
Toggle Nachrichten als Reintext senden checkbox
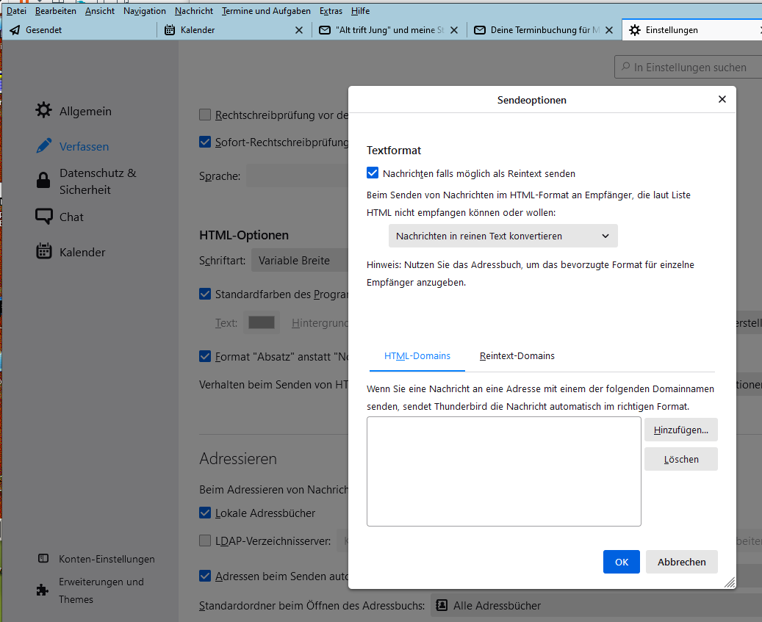coord(373,173)
